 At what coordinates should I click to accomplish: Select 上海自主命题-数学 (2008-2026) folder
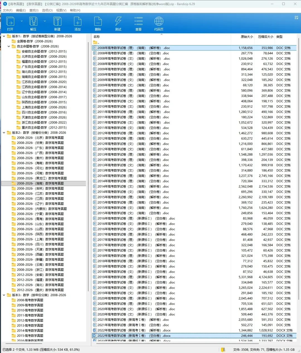click(44, 107)
